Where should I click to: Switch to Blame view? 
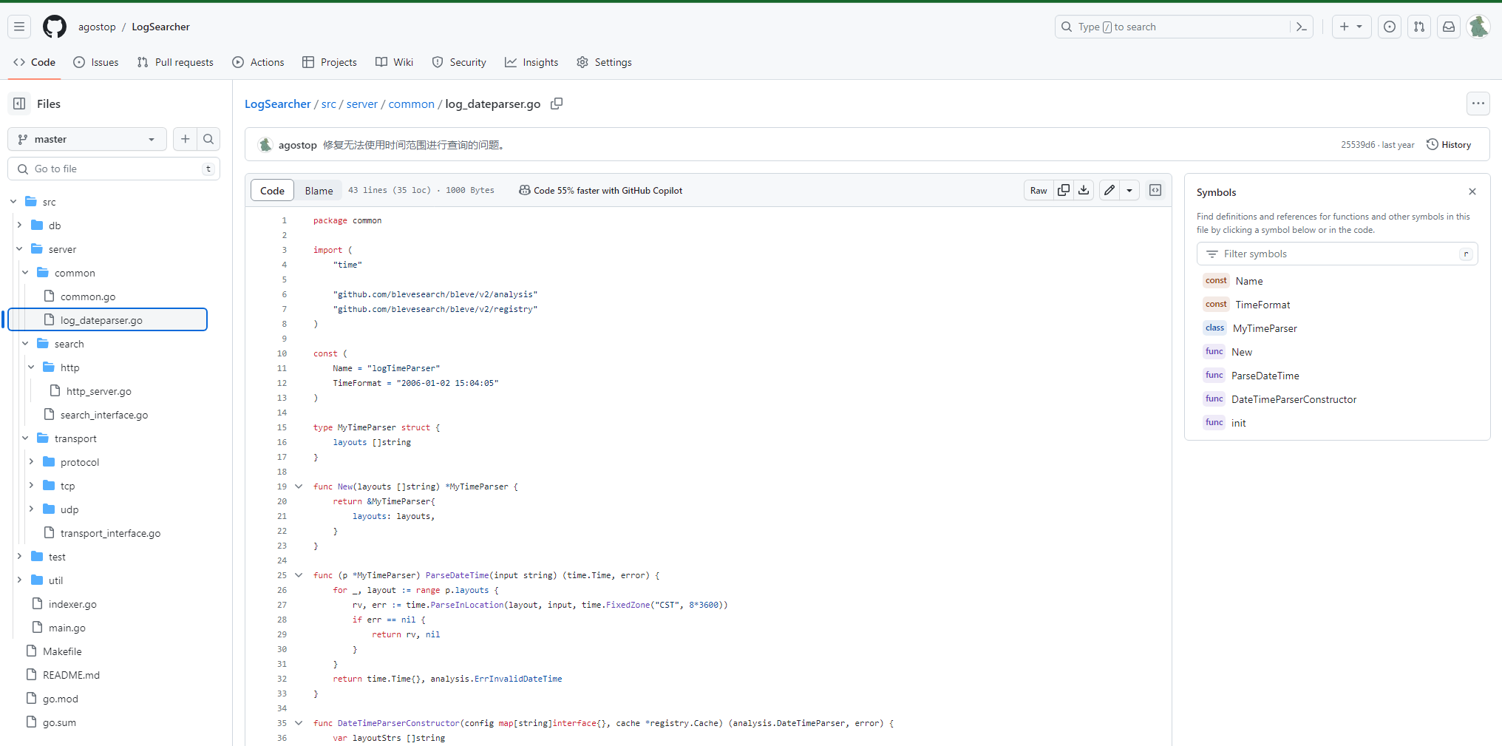(x=319, y=191)
